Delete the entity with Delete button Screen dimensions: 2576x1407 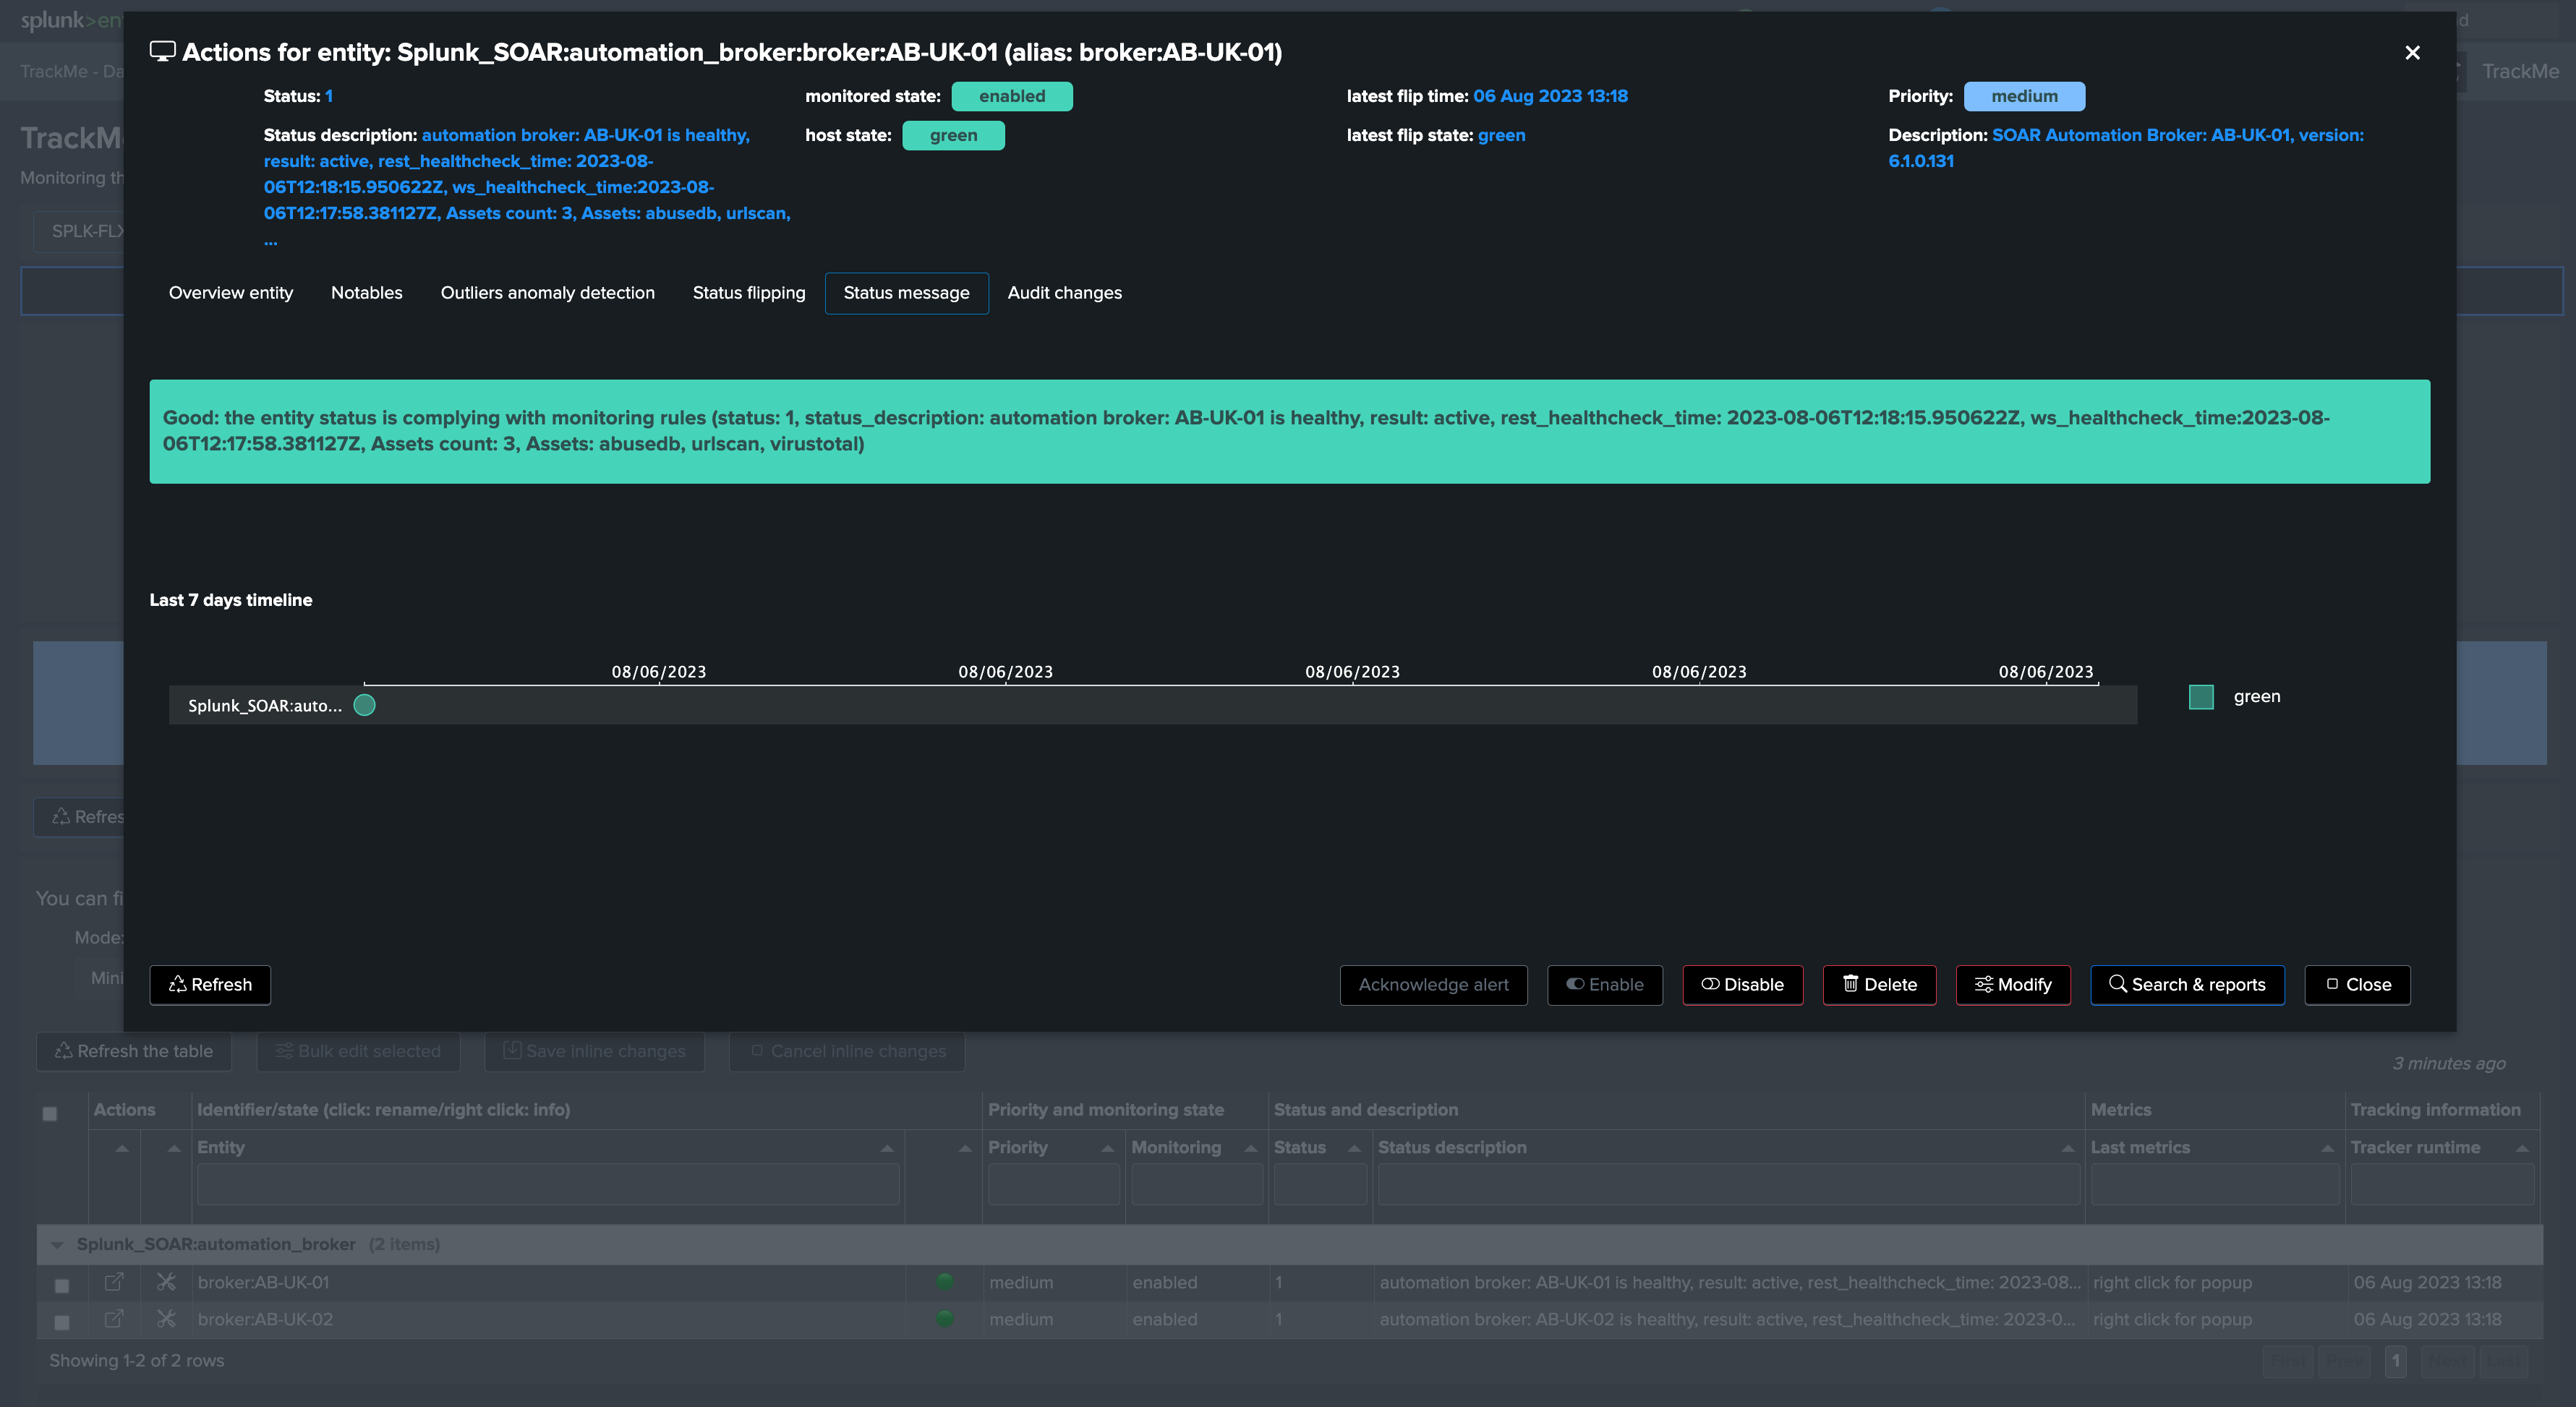click(x=1879, y=985)
